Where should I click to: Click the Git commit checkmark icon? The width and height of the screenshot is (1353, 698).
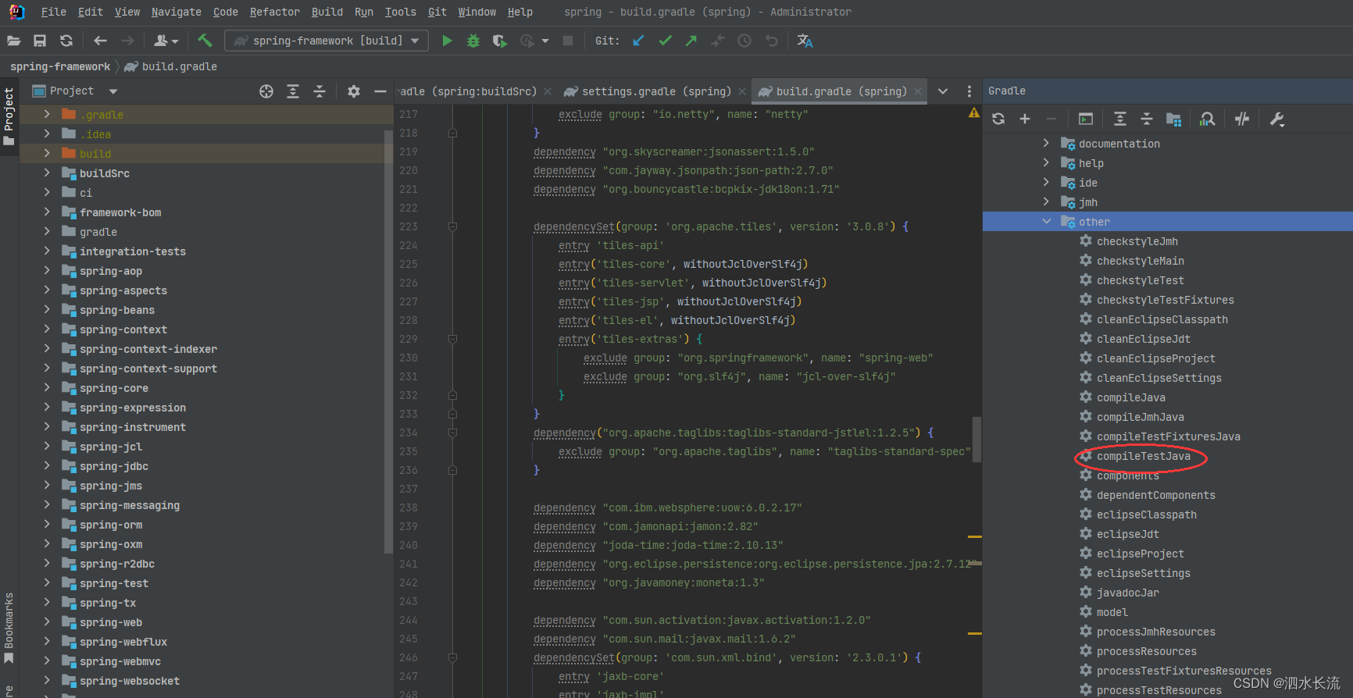665,41
